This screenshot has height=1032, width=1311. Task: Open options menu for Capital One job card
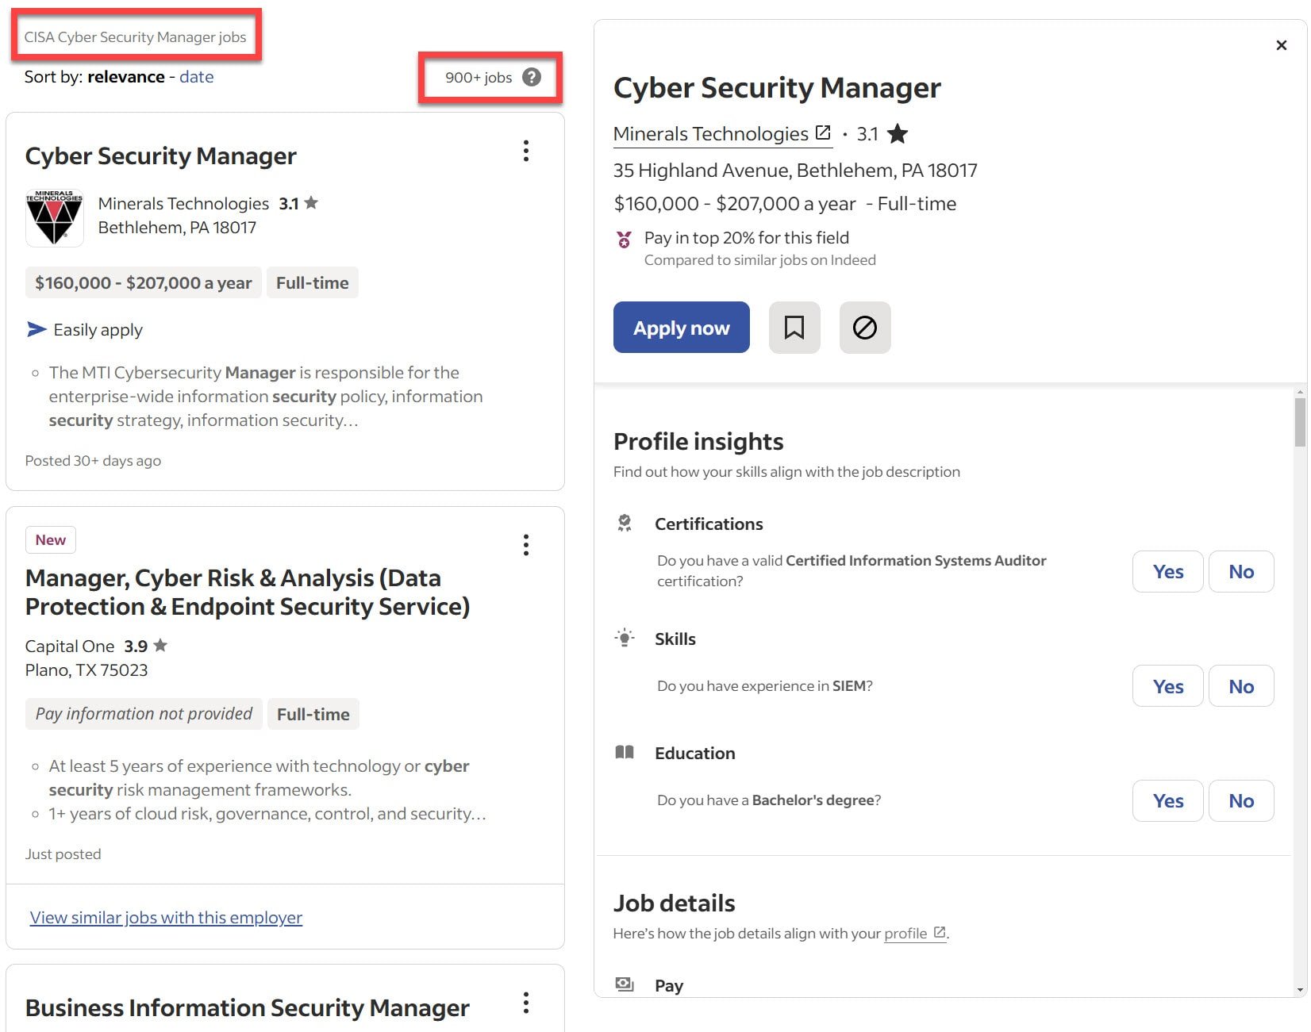(525, 545)
